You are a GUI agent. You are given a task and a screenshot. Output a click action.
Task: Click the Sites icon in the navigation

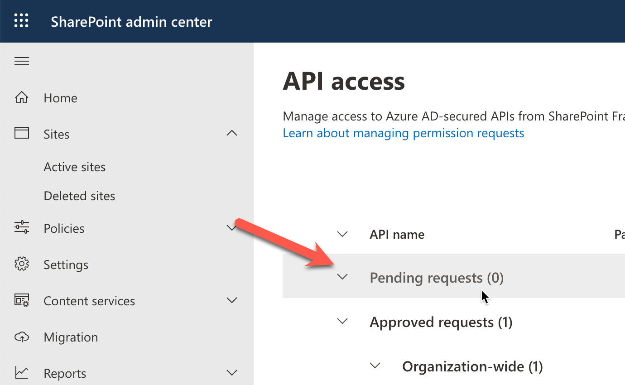tap(21, 133)
